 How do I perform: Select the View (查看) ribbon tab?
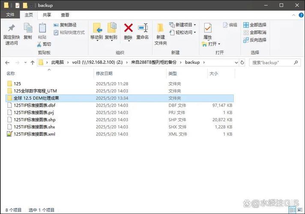click(x=65, y=15)
